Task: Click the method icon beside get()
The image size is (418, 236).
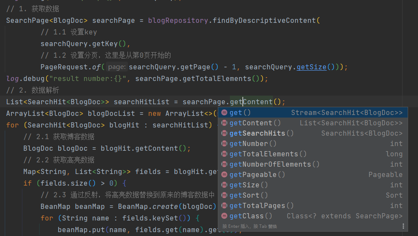Action: (224, 113)
